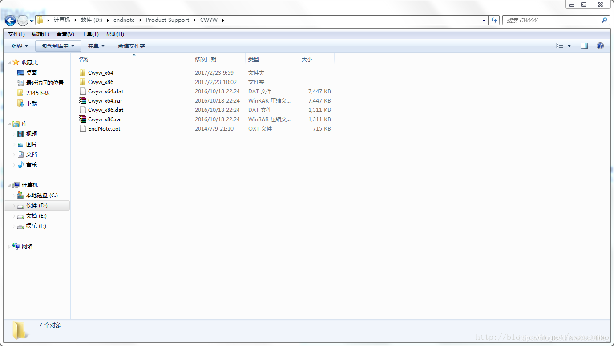Expand the arrow after CWYW in breadcrumb

[223, 20]
